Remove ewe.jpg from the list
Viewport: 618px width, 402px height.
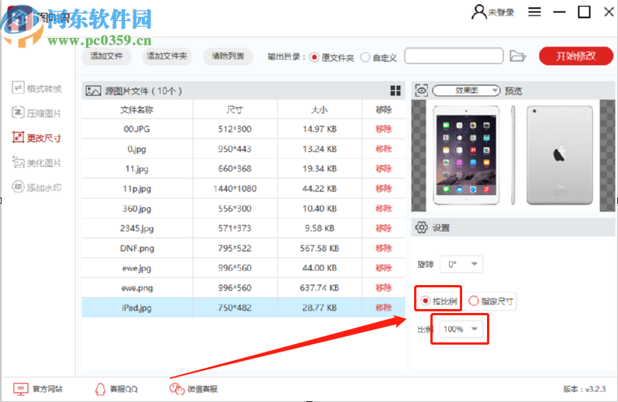tap(384, 268)
